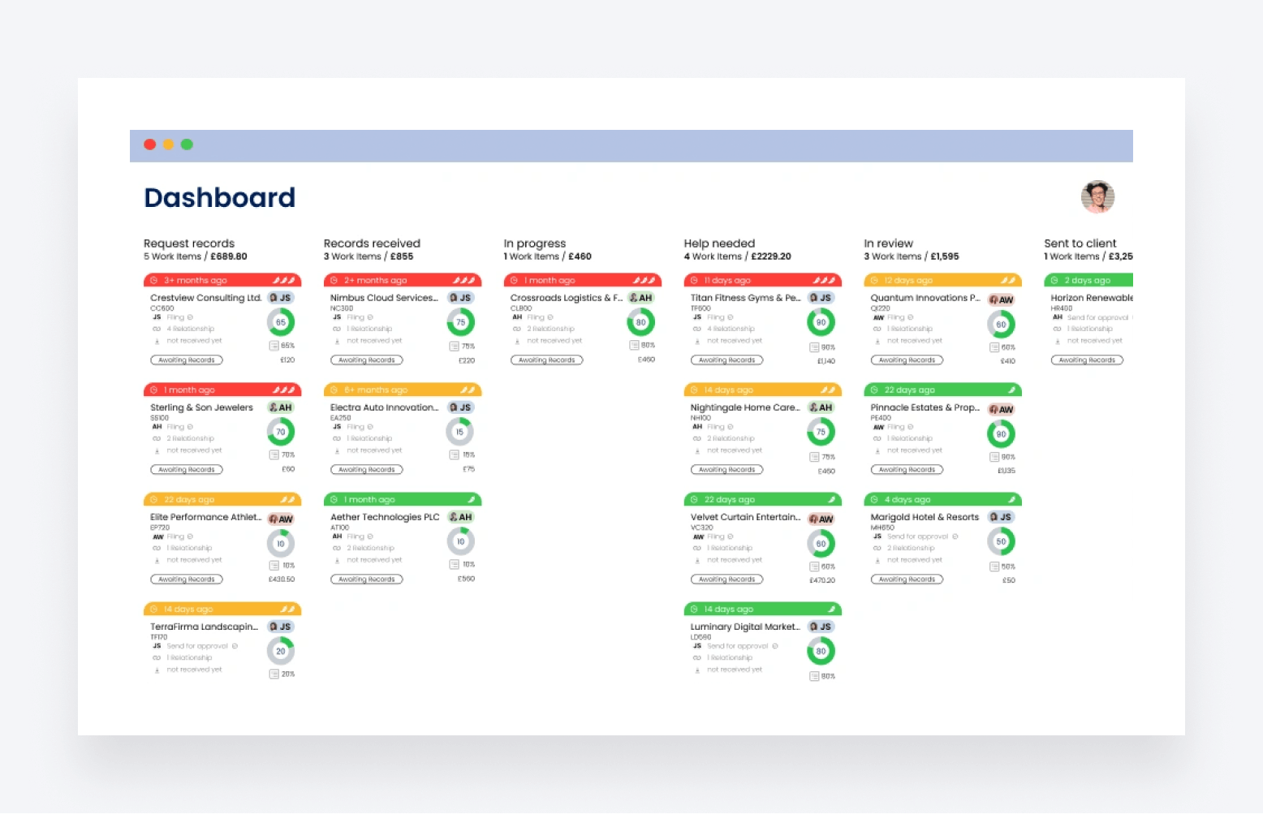
Task: Click the 50 progress ring on Marigold Hotel card
Action: (x=1001, y=541)
